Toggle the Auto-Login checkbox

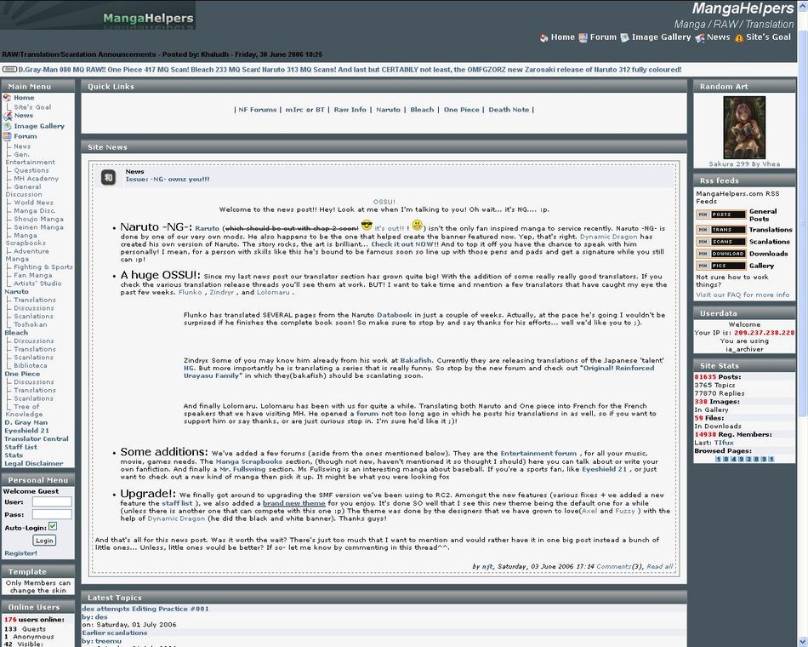(53, 526)
